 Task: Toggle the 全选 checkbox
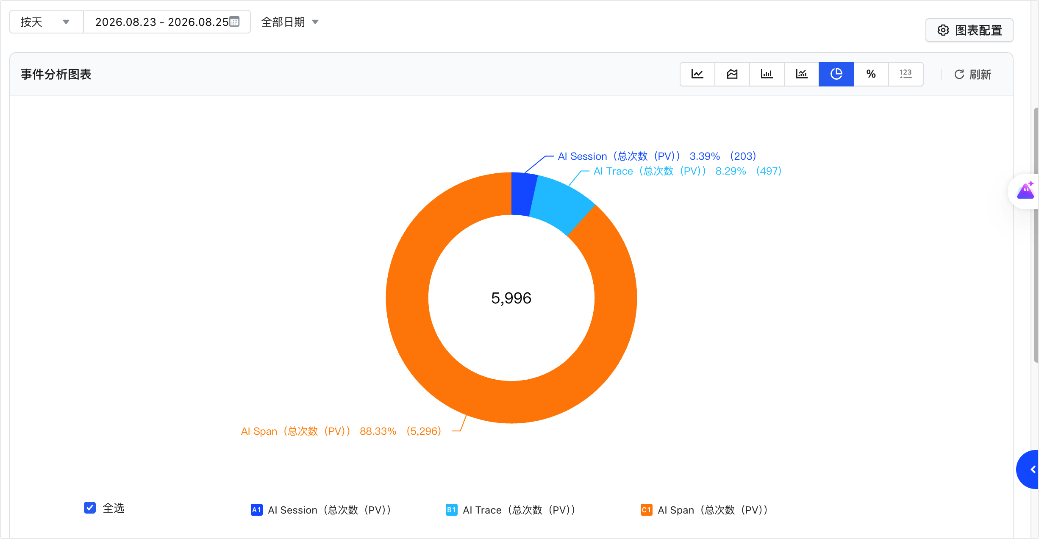(90, 508)
